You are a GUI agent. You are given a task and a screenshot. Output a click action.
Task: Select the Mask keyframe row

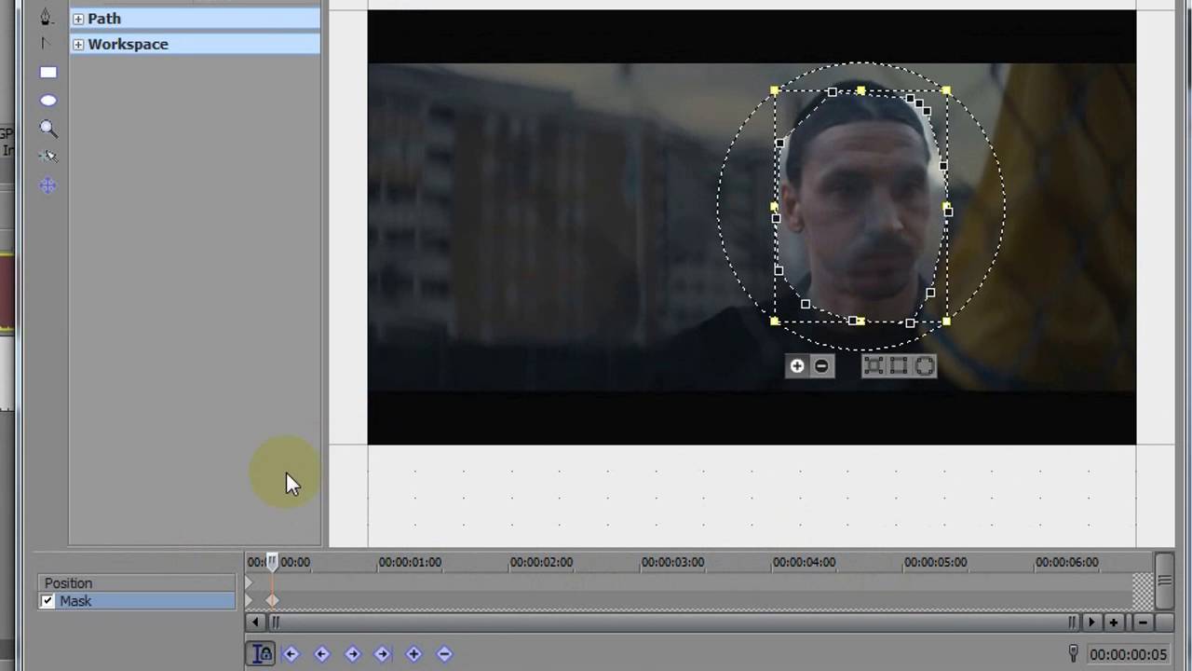tap(137, 601)
